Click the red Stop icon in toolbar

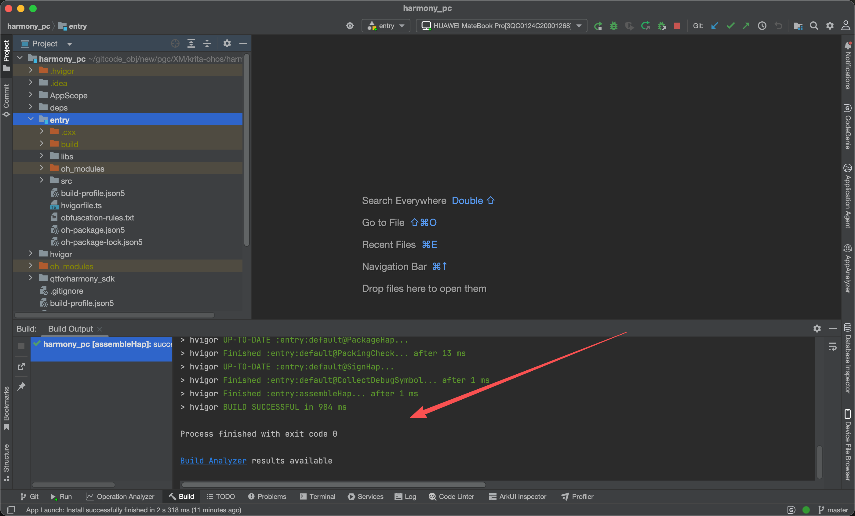pyautogui.click(x=677, y=26)
